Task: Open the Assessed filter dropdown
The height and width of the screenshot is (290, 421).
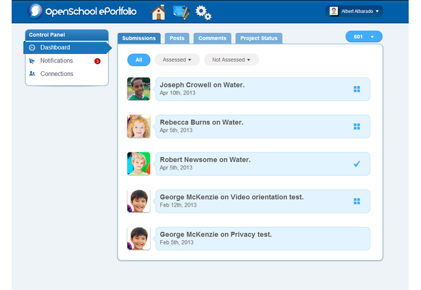Action: coord(177,60)
